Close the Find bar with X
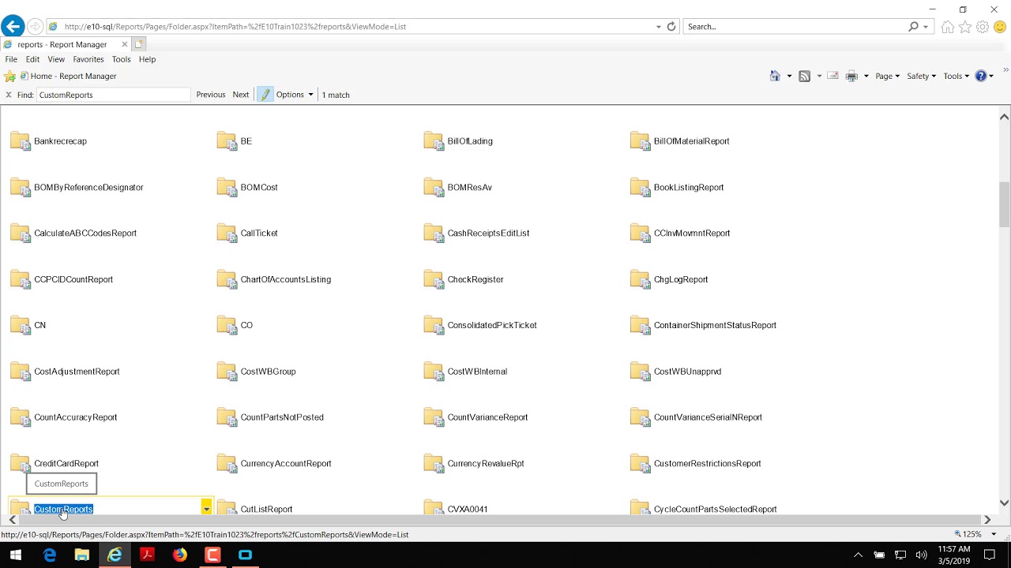The image size is (1011, 568). pyautogui.click(x=9, y=95)
